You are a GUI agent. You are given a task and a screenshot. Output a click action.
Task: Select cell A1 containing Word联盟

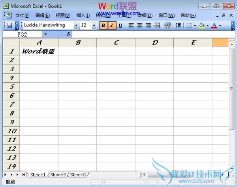[39, 52]
